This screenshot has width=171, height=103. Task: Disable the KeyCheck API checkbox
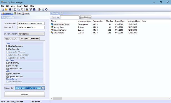(x=7, y=73)
